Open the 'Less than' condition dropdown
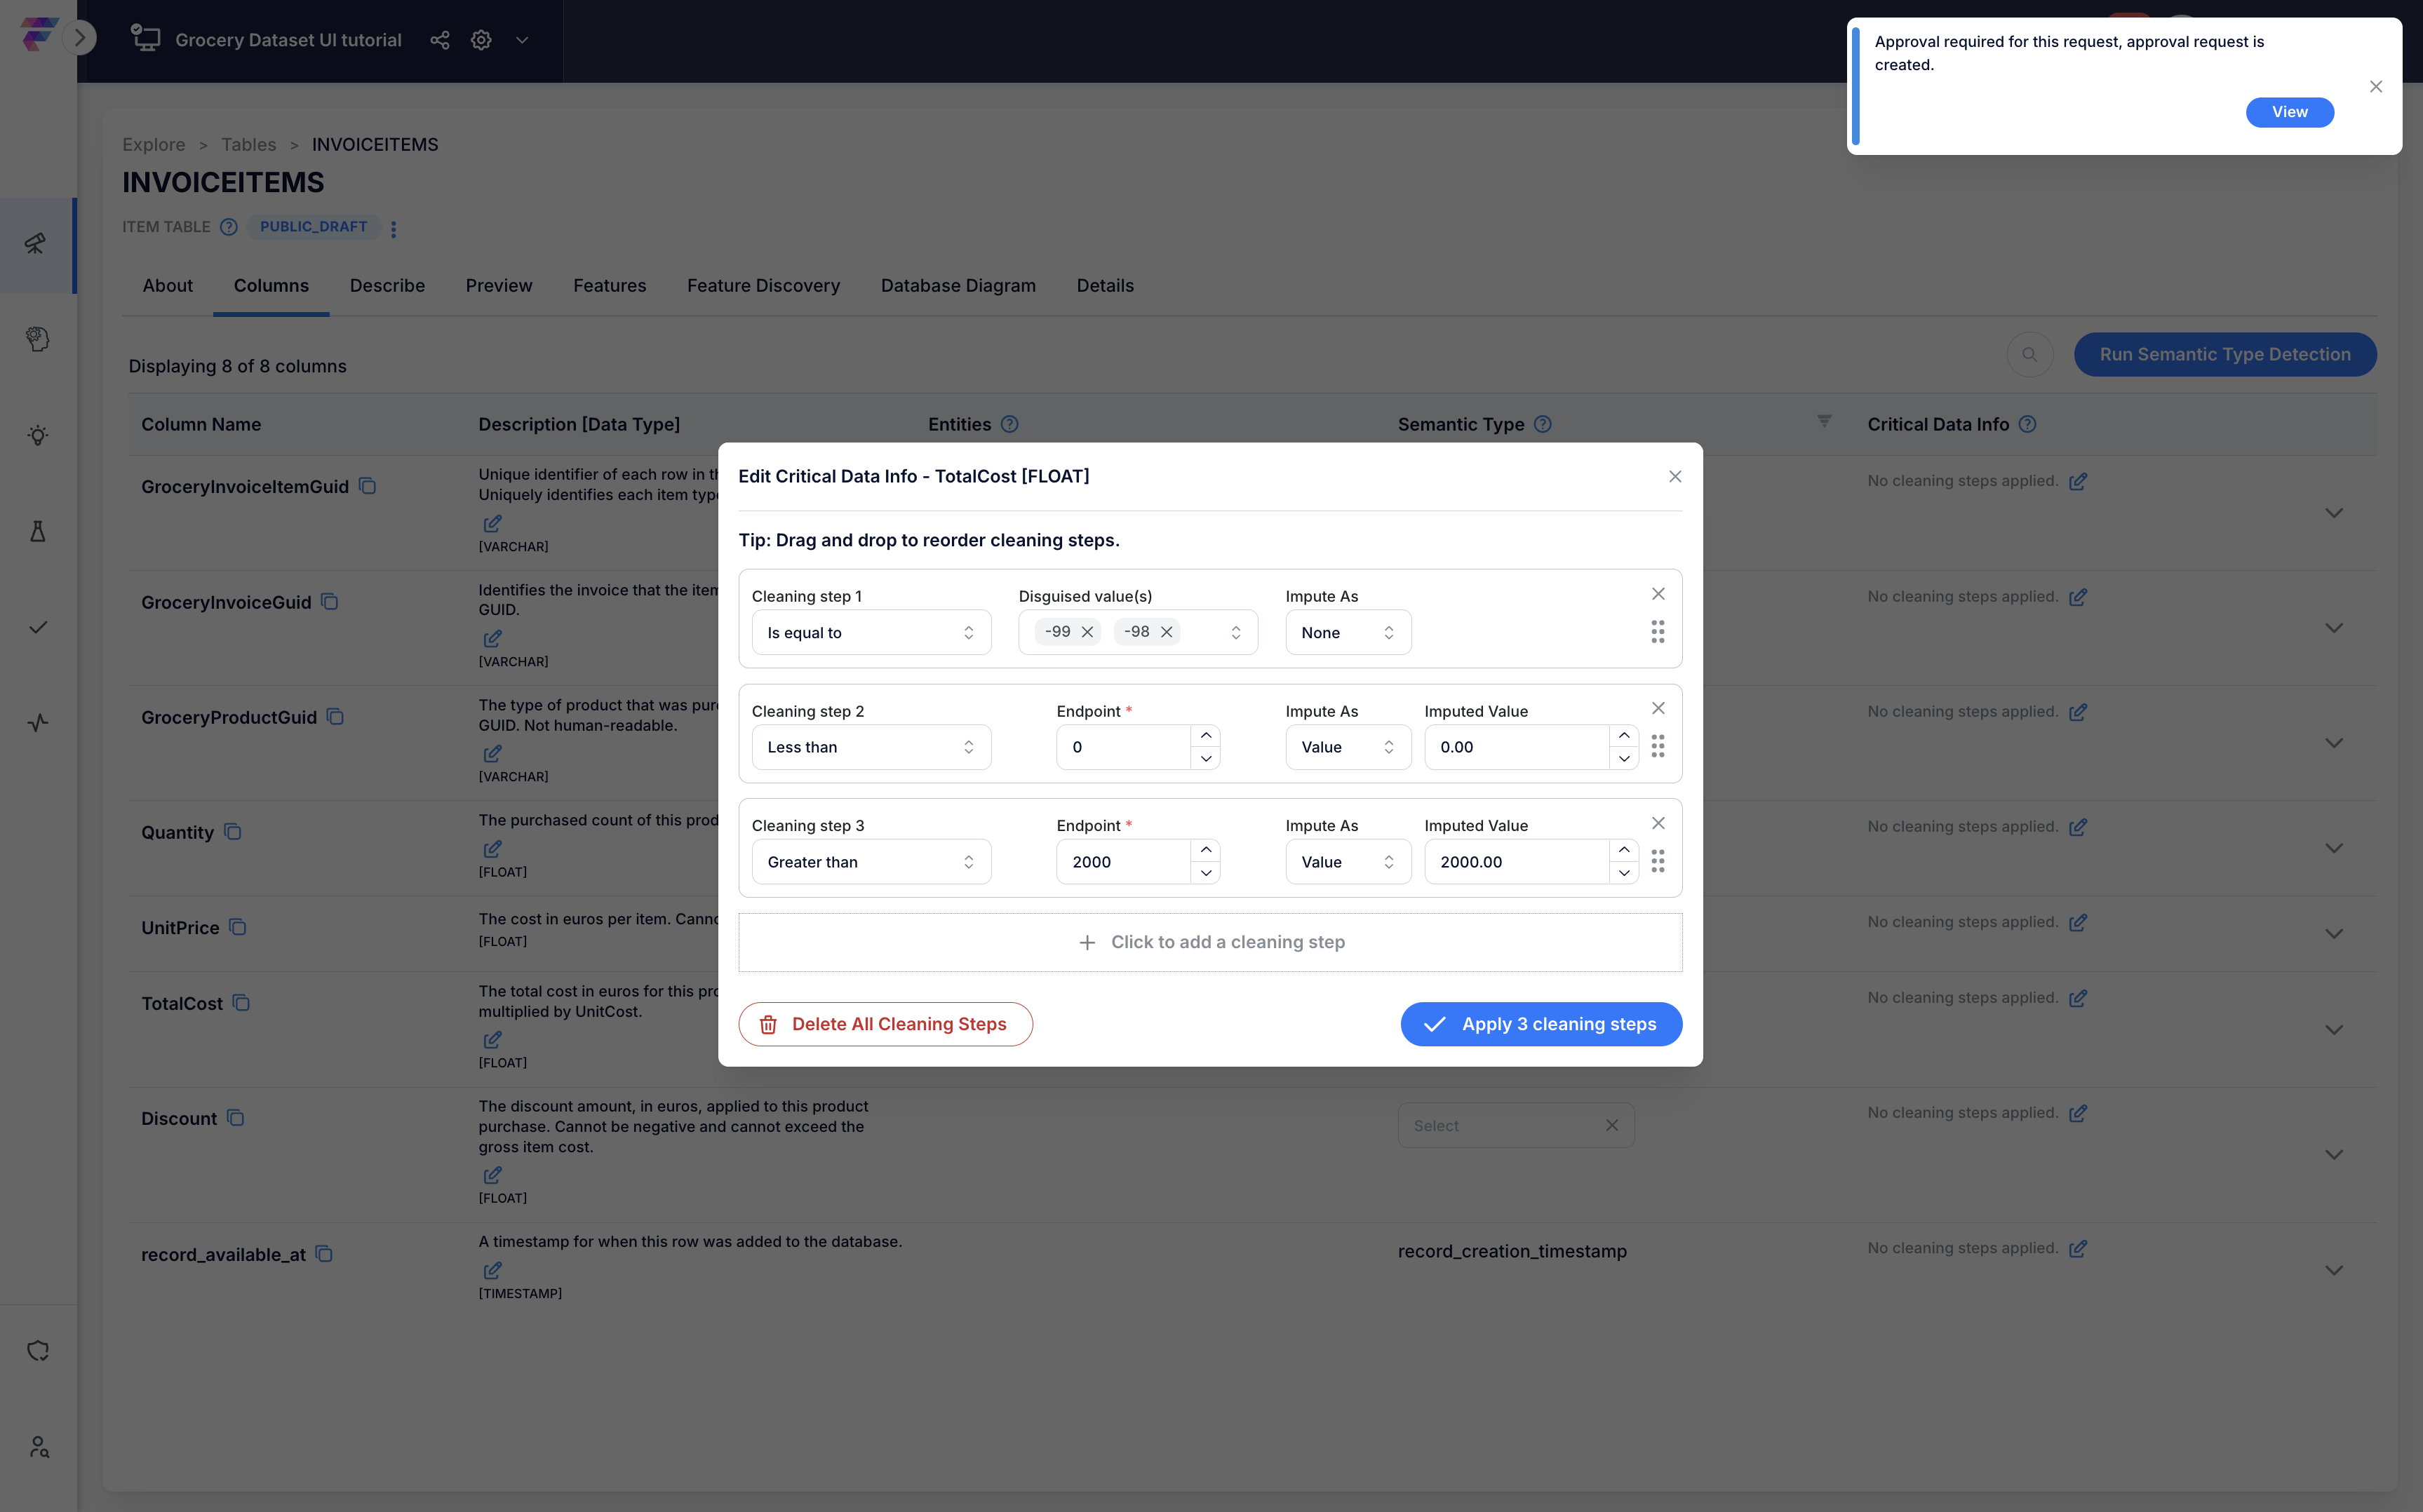Screen dimensions: 2423x1512 click(871, 747)
